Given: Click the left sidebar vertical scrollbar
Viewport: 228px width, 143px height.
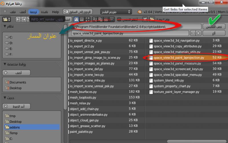Looking at the screenshot, I should [x=65, y=67].
